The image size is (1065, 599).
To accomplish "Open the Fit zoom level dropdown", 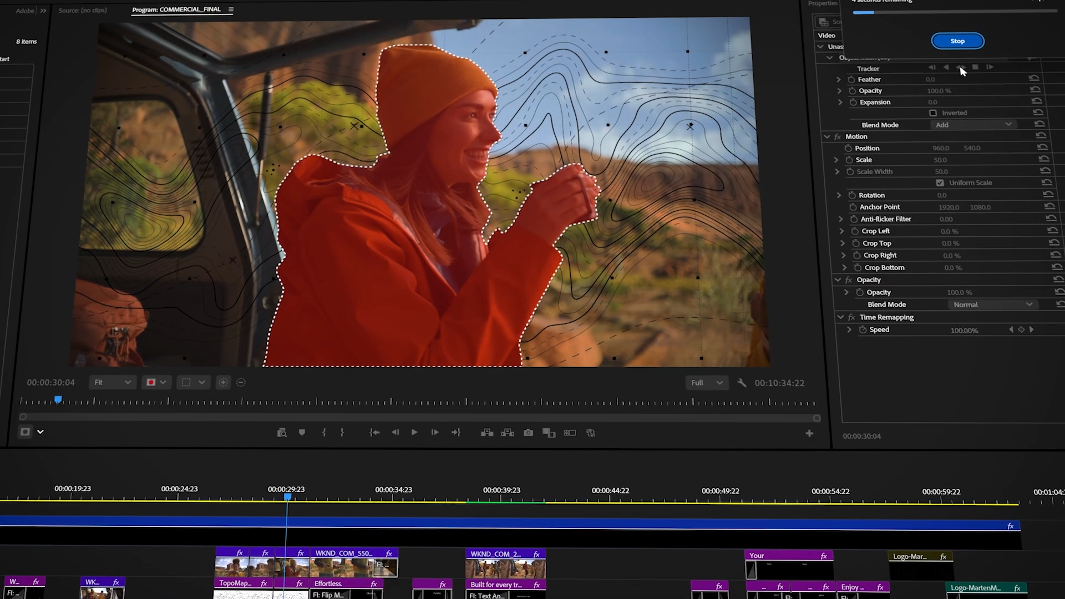I will [x=113, y=382].
